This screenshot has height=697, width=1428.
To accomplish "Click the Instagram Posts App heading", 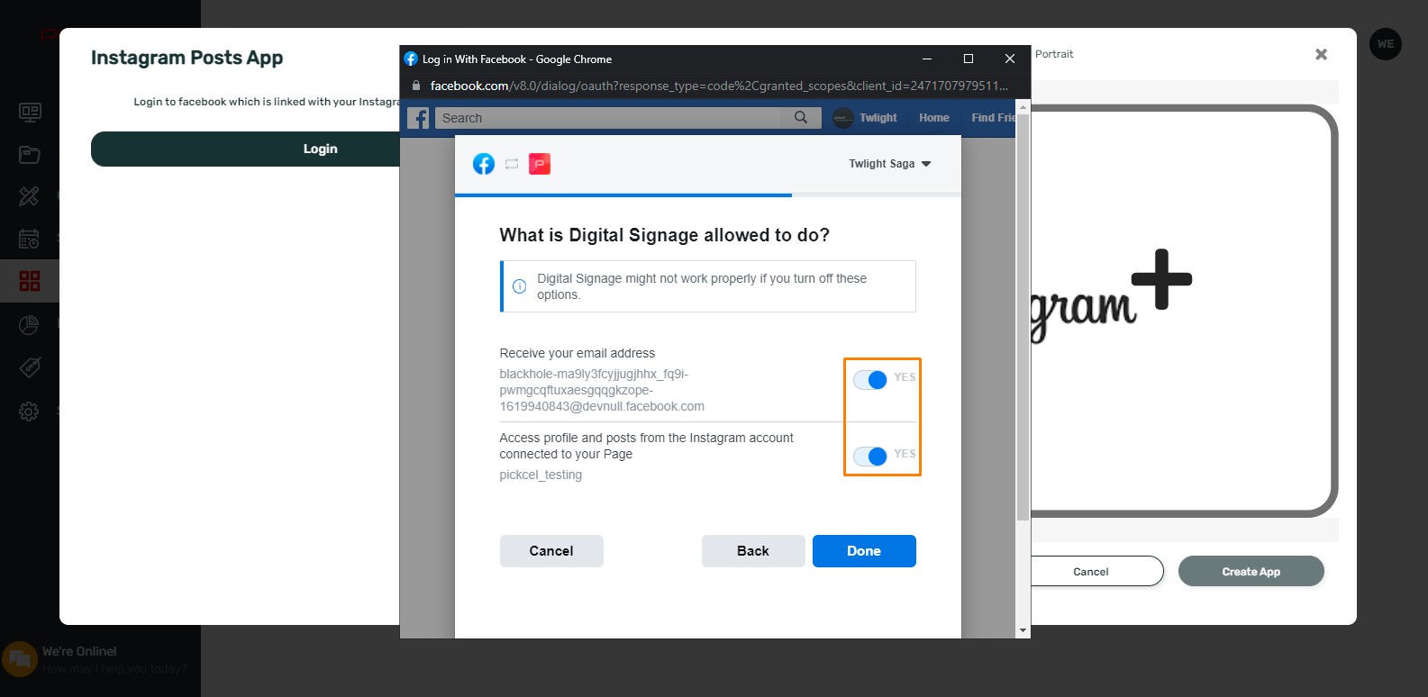I will [x=186, y=58].
